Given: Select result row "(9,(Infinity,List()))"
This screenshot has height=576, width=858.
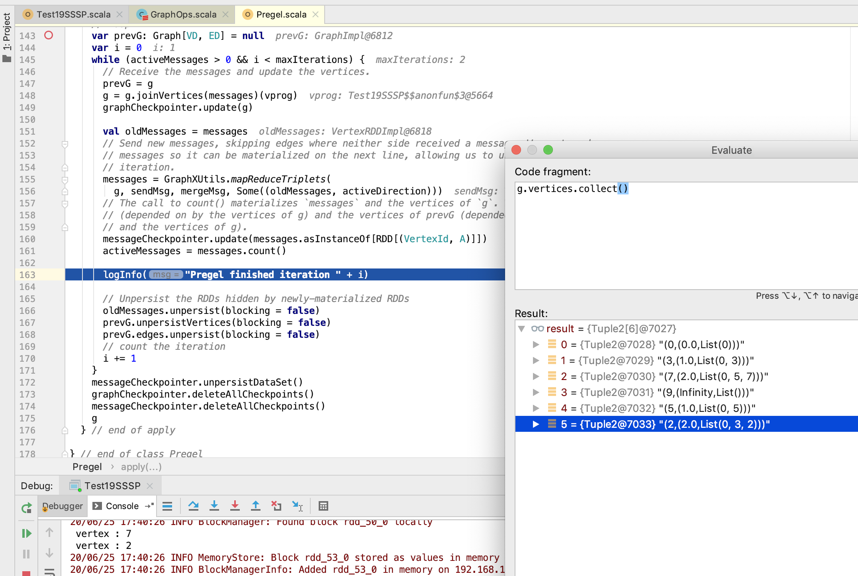Looking at the screenshot, I should [687, 392].
